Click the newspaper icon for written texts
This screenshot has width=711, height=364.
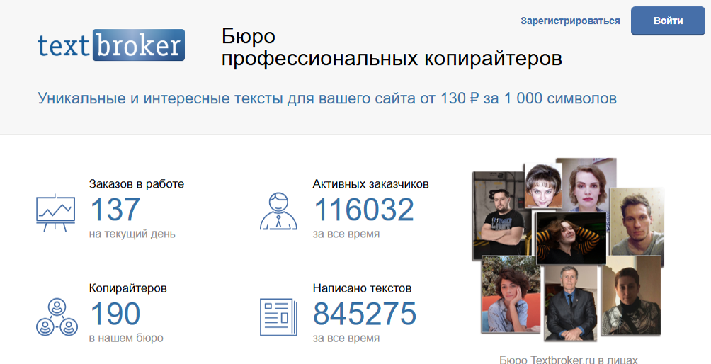[278, 317]
